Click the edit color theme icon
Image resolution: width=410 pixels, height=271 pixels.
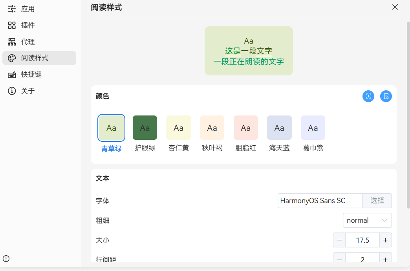click(x=386, y=96)
